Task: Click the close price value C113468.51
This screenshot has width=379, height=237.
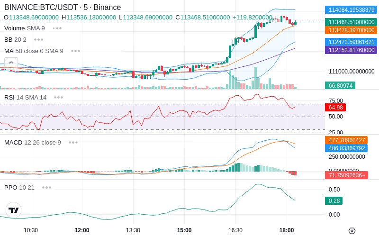Action: pos(203,18)
